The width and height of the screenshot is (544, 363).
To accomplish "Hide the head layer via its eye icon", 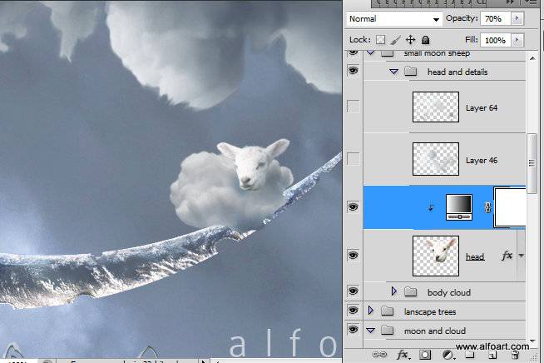I will (353, 256).
